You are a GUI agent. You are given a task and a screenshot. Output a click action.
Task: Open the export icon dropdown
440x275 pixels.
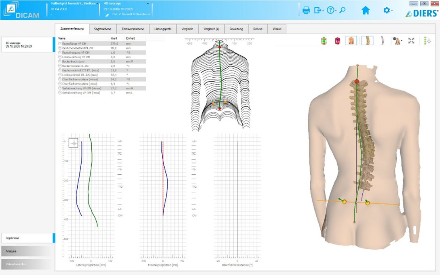coord(319,11)
